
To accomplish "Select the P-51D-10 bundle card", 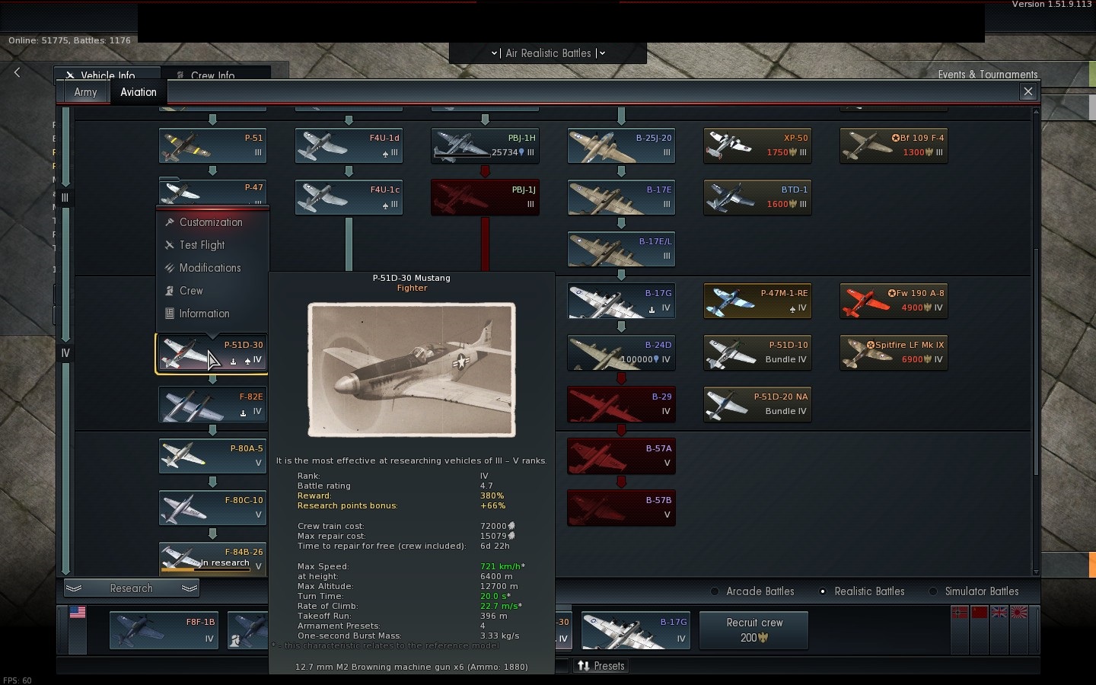I will click(757, 352).
